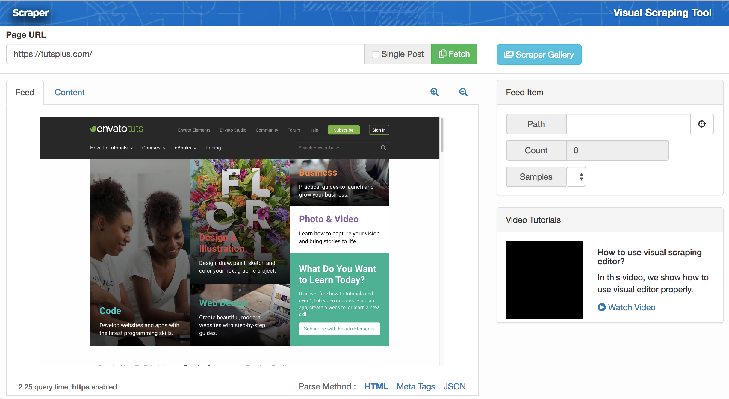The image size is (729, 399).
Task: Open the Samples dropdown
Action: pyautogui.click(x=576, y=177)
